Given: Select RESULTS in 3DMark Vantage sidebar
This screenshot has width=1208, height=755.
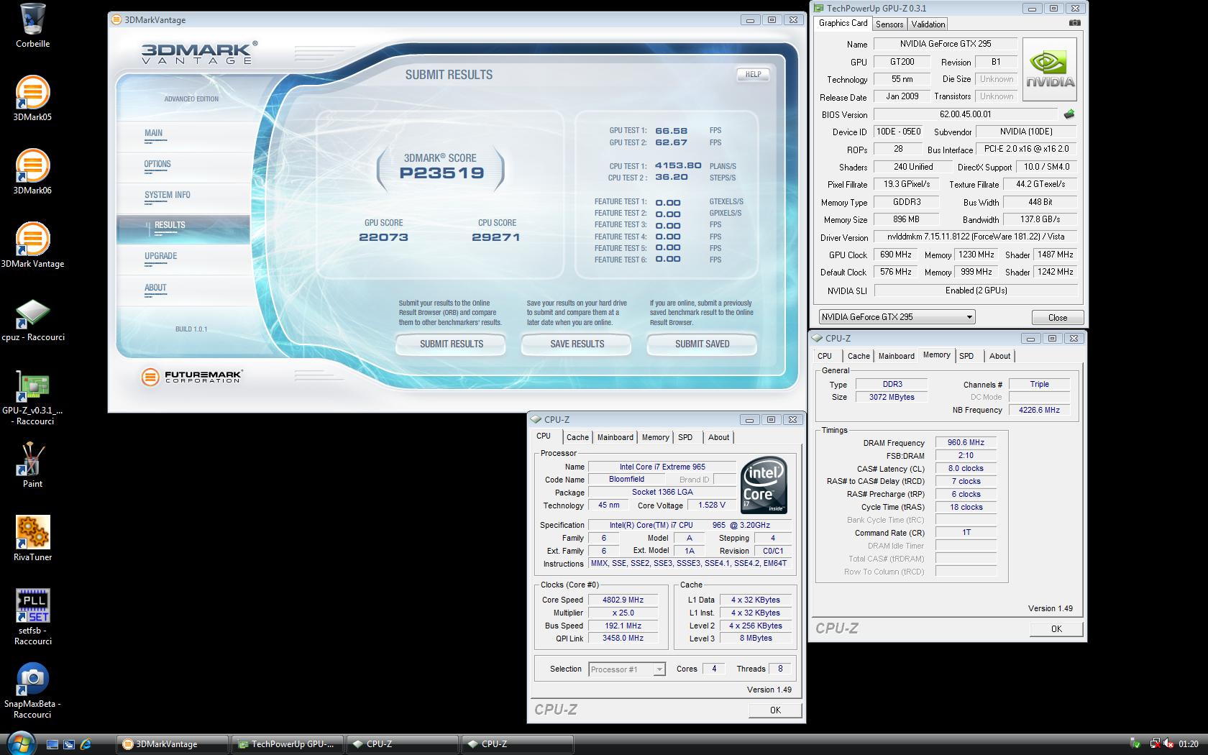Looking at the screenshot, I should [x=183, y=229].
